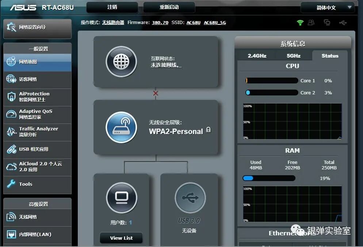
Task: Click the Core 2 CPU usage bar
Action: tap(272, 93)
